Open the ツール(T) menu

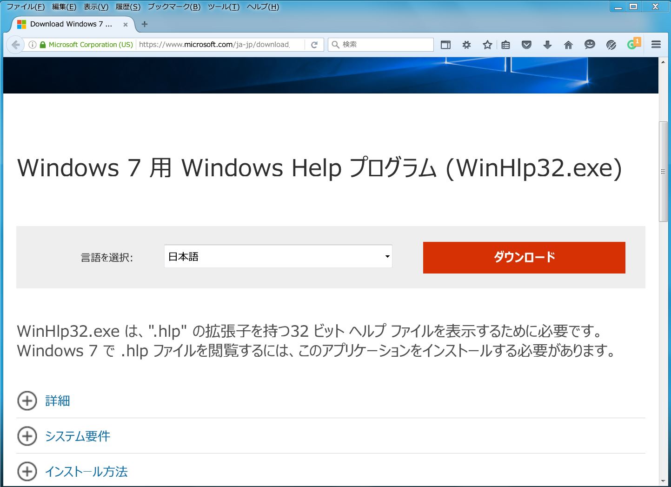click(x=224, y=7)
